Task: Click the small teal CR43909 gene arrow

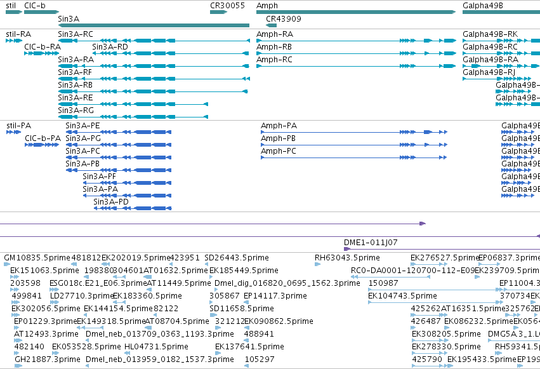Action: pos(272,25)
